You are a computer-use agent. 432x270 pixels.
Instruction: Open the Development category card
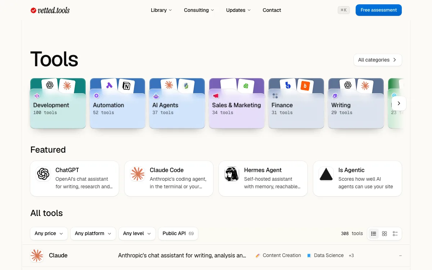[58, 103]
